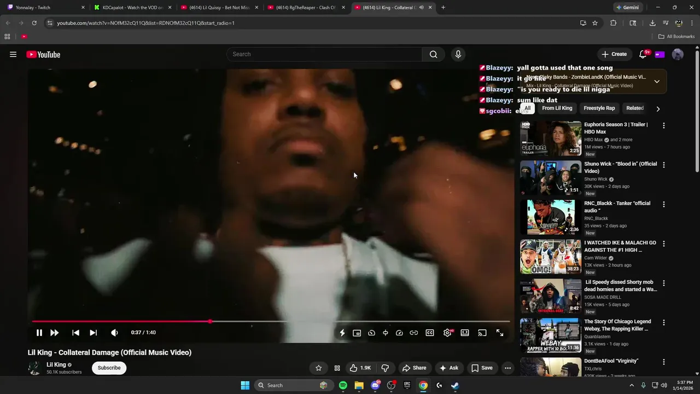Click the player icon left of speed gauge

pyautogui.click(x=386, y=333)
